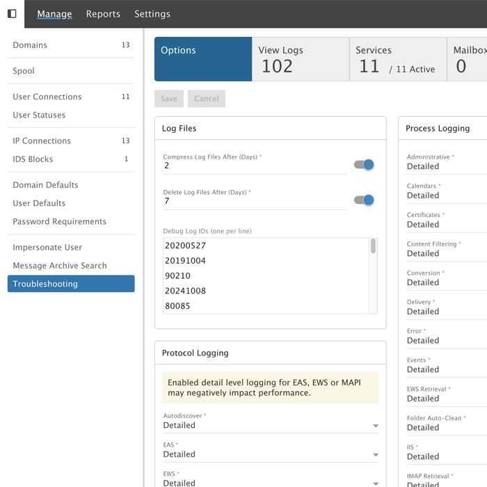The image size is (487, 487).
Task: Click the Save button
Action: (169, 99)
